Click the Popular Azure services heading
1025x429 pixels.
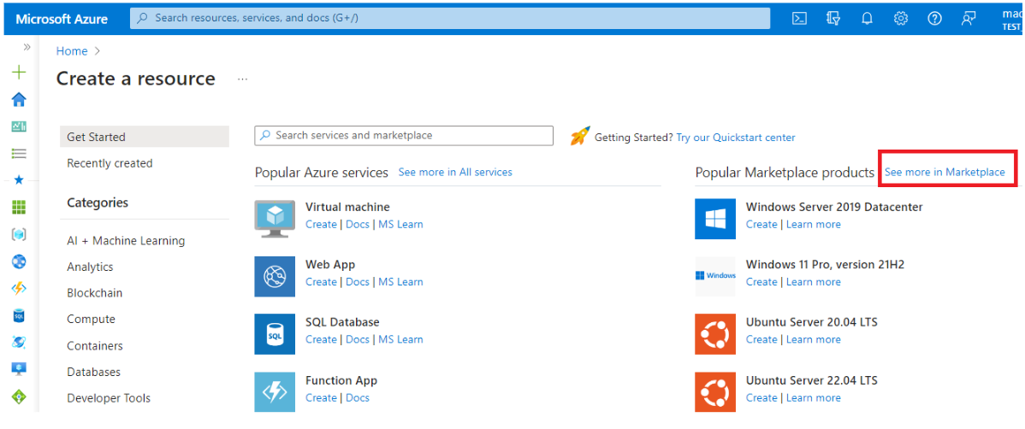tap(322, 173)
